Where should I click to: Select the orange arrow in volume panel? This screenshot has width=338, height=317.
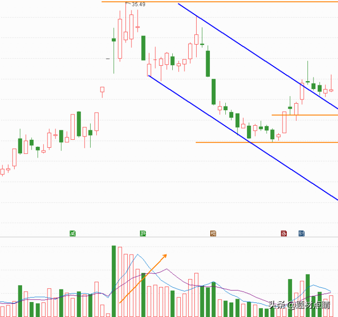(x=143, y=279)
